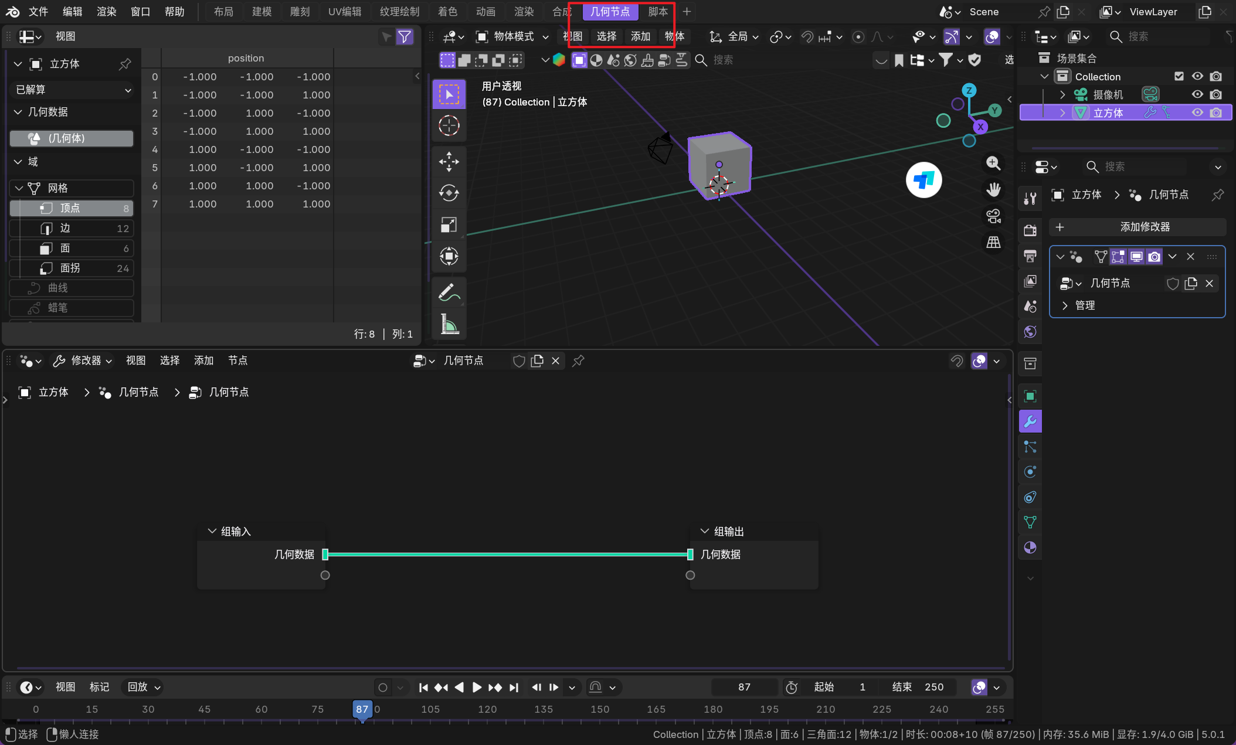The width and height of the screenshot is (1236, 745).
Task: Select the 边 domain row
Action: tap(72, 228)
